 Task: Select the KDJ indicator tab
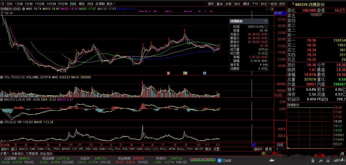[148, 149]
